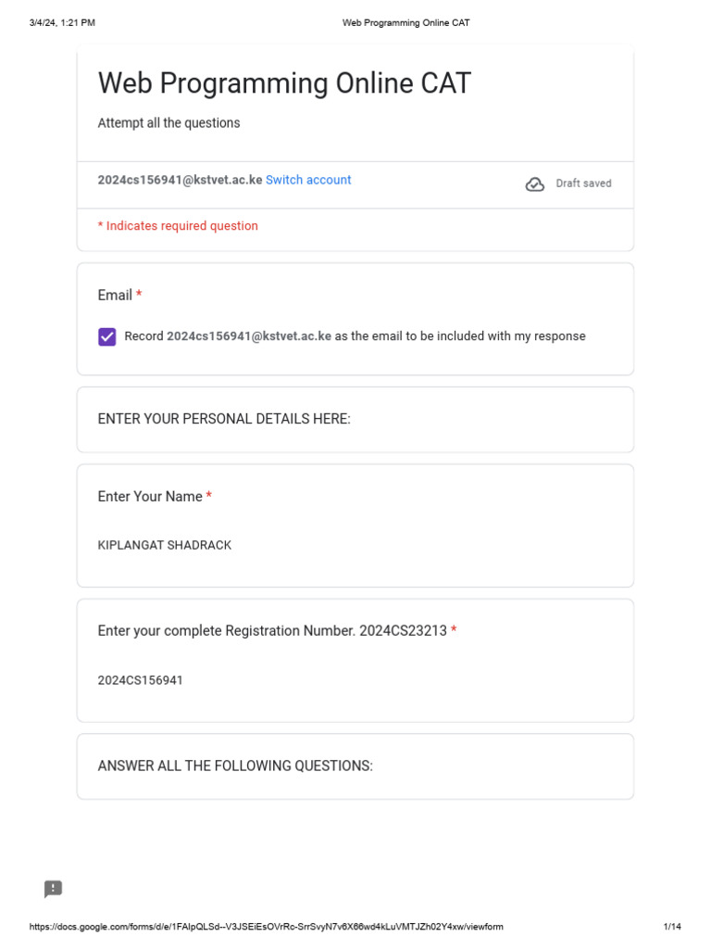The image size is (711, 949).
Task: Click the registration number field showing 2024CS156941
Action: 141,680
